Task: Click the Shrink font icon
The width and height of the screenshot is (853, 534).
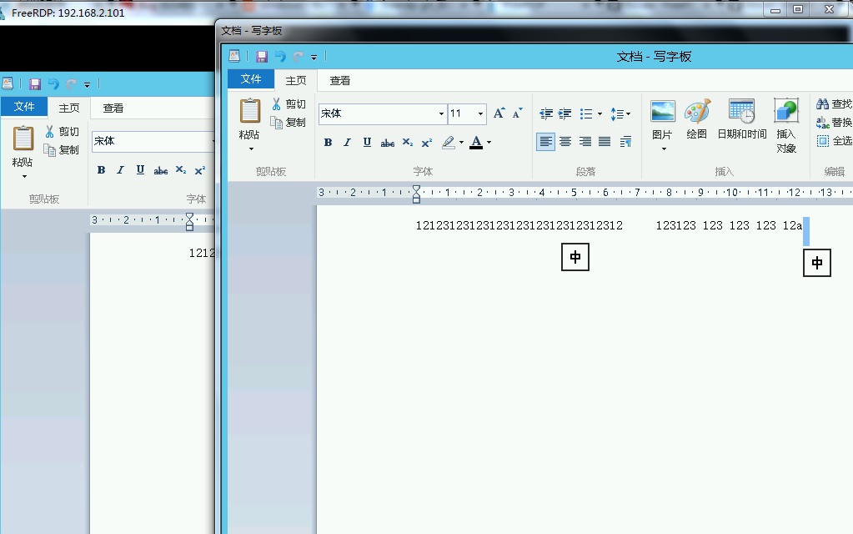Action: (517, 113)
